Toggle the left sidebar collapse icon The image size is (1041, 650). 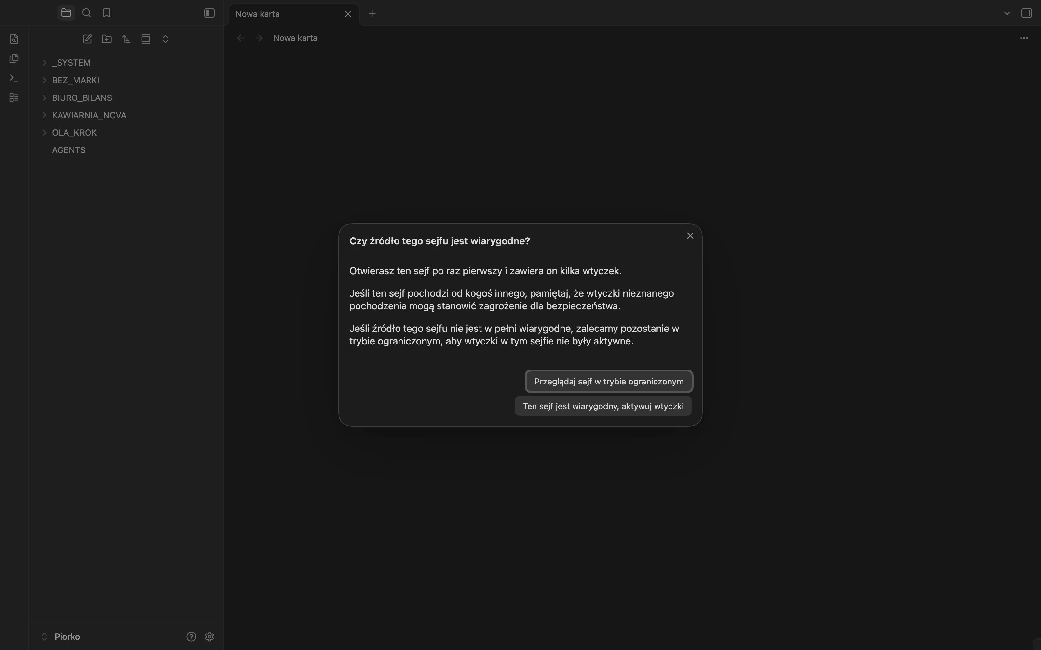[210, 13]
